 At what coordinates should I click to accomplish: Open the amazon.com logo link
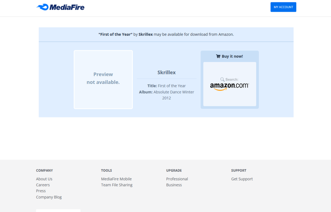(x=229, y=86)
